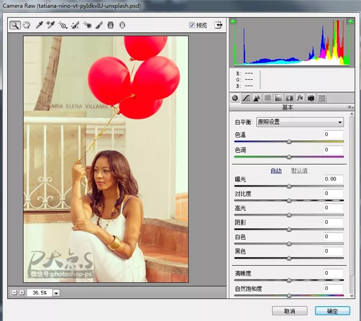Select the Hand tool
361x321 pixels.
pyautogui.click(x=26, y=25)
